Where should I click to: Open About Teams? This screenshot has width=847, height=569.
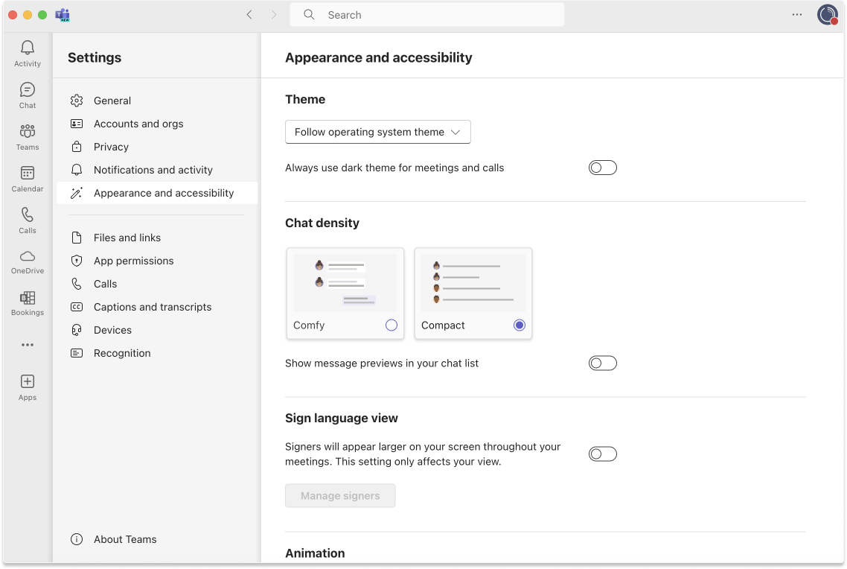[x=124, y=539]
